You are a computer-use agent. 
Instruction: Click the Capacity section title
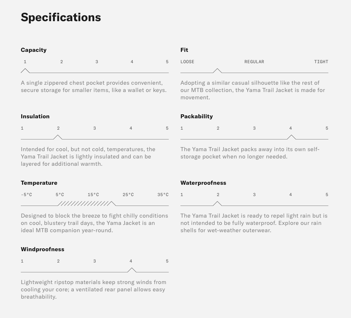(x=34, y=50)
